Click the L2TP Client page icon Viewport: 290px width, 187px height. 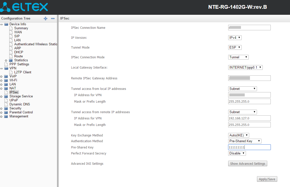coord(11,72)
